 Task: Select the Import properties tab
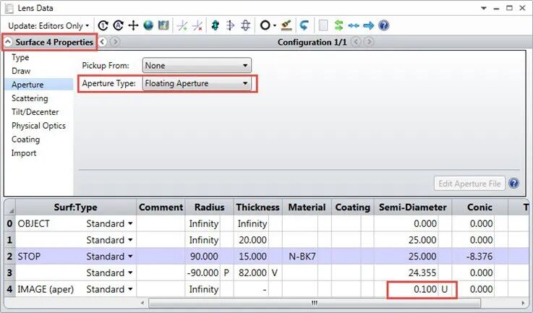23,153
